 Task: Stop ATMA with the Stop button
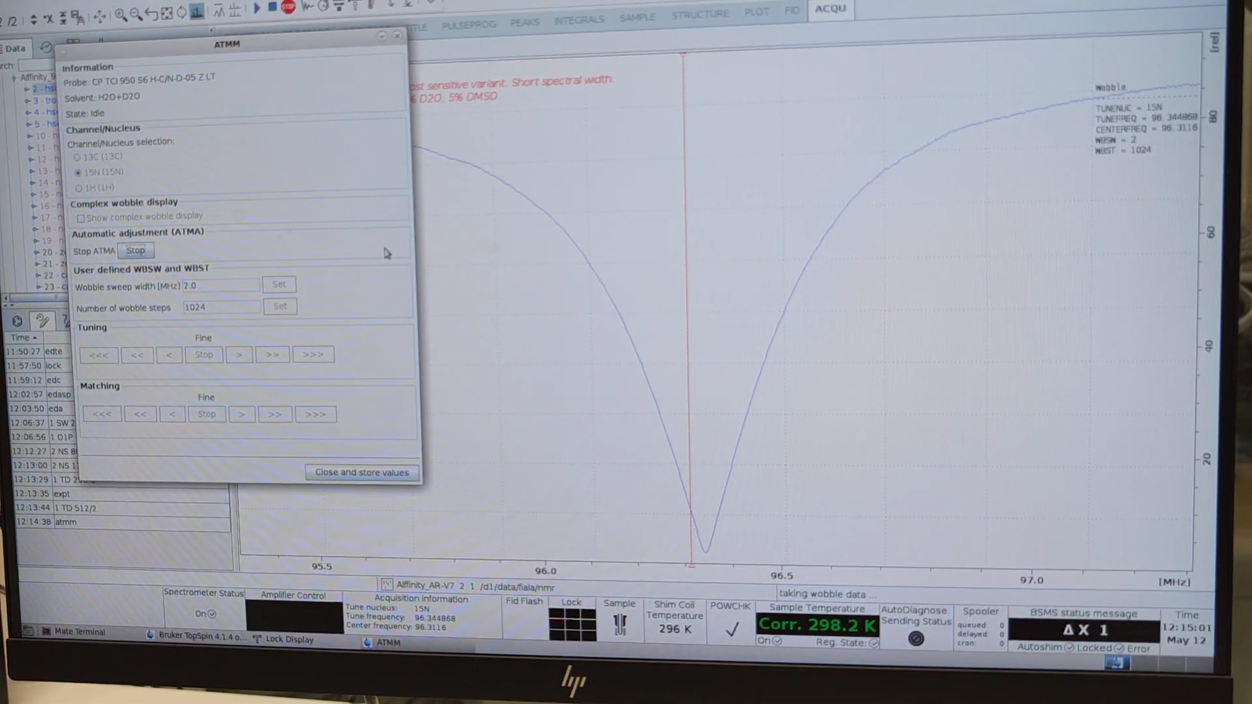(x=135, y=250)
